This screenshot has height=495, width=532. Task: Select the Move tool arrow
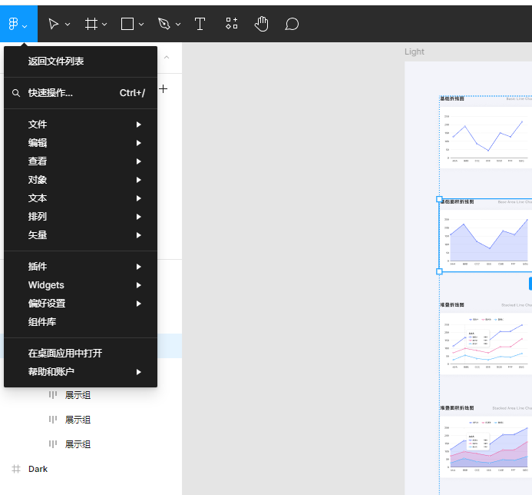(x=53, y=24)
